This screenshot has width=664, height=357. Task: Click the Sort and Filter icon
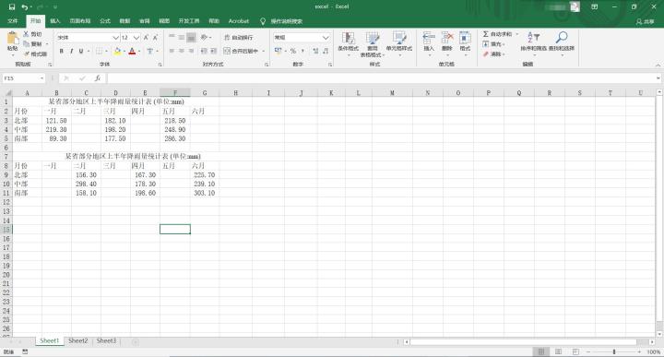point(533,37)
